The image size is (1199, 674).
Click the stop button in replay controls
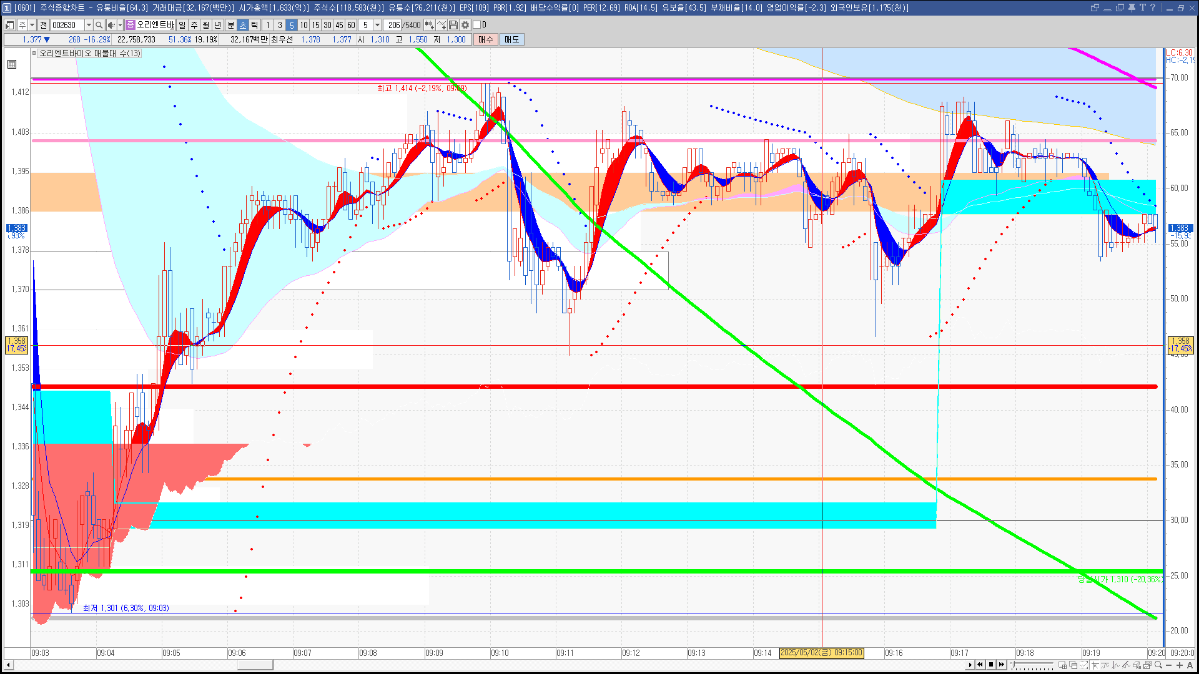[991, 665]
